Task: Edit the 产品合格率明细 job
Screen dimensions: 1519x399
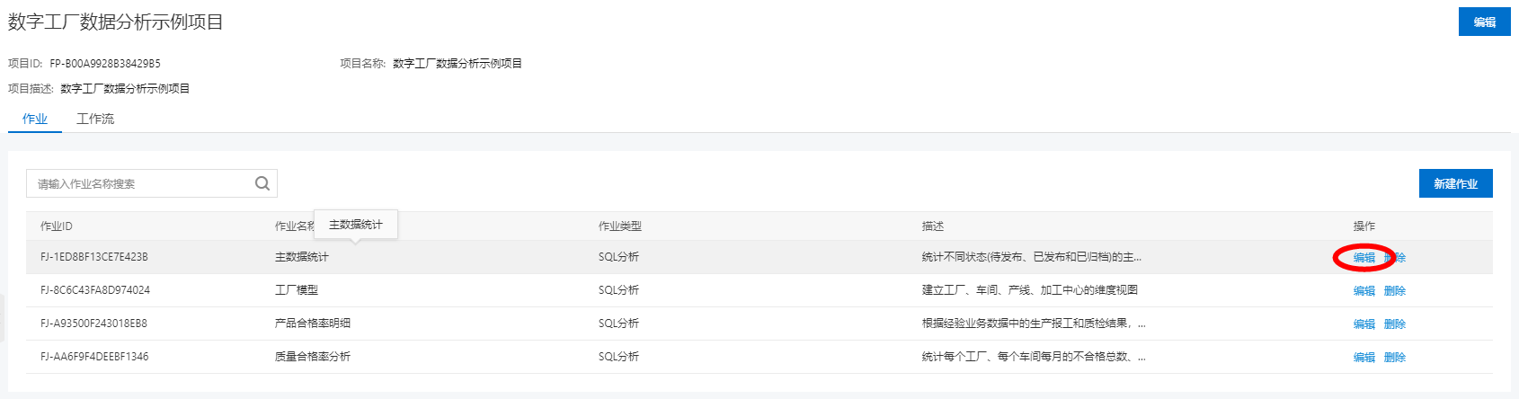Action: pos(1364,324)
